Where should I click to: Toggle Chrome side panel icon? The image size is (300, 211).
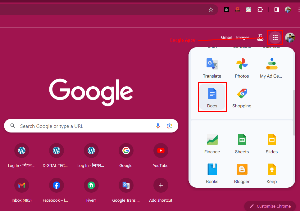[277, 10]
